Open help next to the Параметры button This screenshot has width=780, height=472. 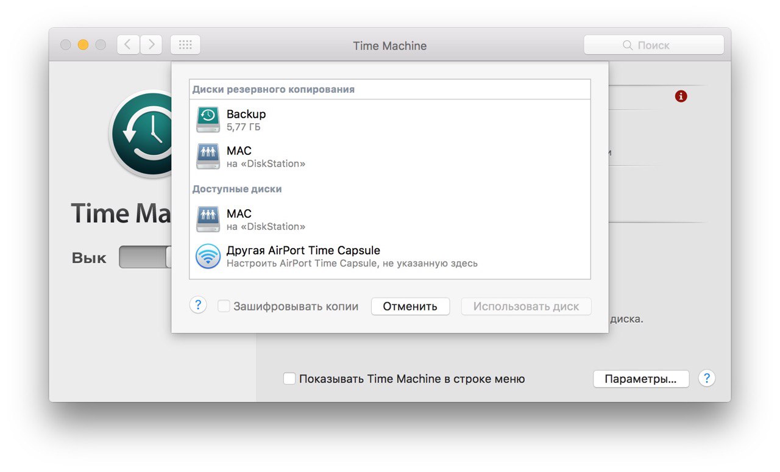[707, 378]
